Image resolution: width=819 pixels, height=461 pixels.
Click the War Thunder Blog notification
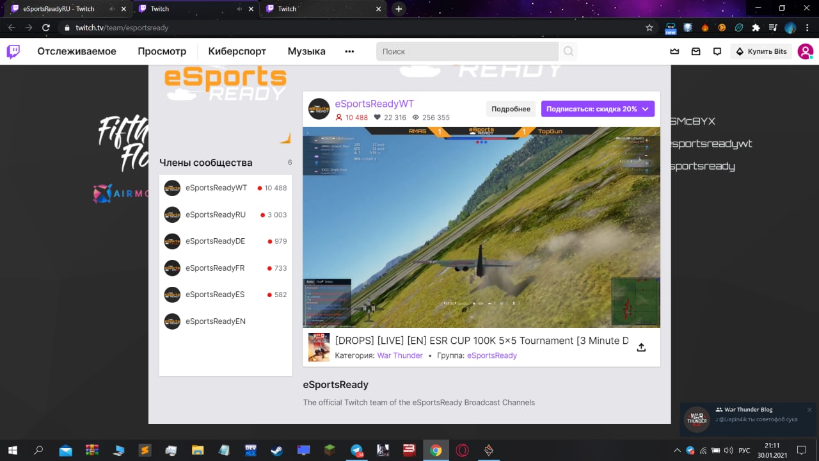pos(749,419)
